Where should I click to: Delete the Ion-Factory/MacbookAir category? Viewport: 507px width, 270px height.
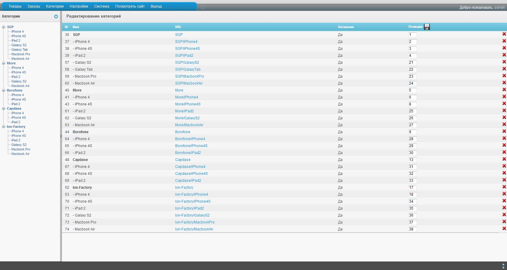point(504,229)
